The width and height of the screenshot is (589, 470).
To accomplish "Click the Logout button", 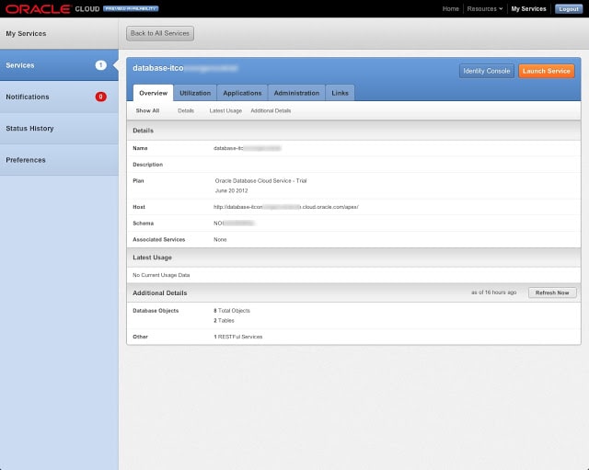I will 569,9.
